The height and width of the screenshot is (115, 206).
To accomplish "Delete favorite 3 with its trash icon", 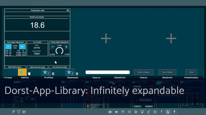I will [x=77, y=74].
